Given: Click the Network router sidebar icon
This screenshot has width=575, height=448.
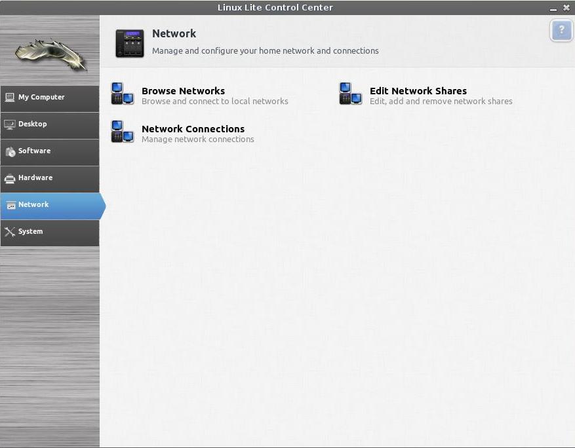Looking at the screenshot, I should pos(11,205).
